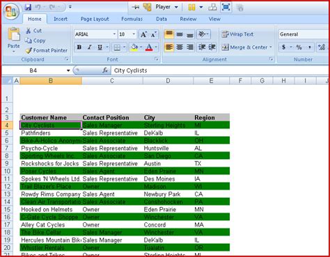Increase cell indent
This screenshot has width=330, height=257.
pos(212,47)
